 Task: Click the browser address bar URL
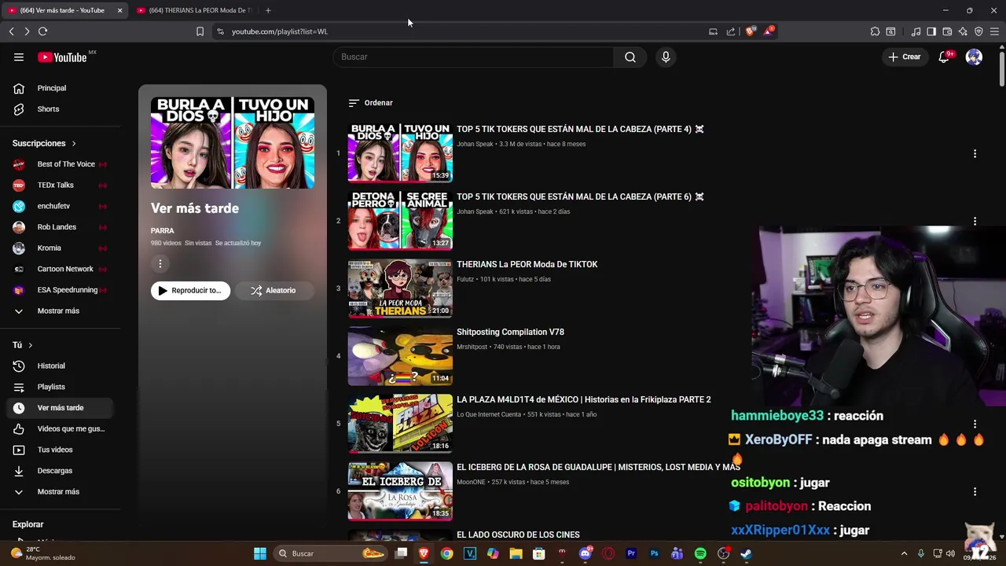coord(280,31)
